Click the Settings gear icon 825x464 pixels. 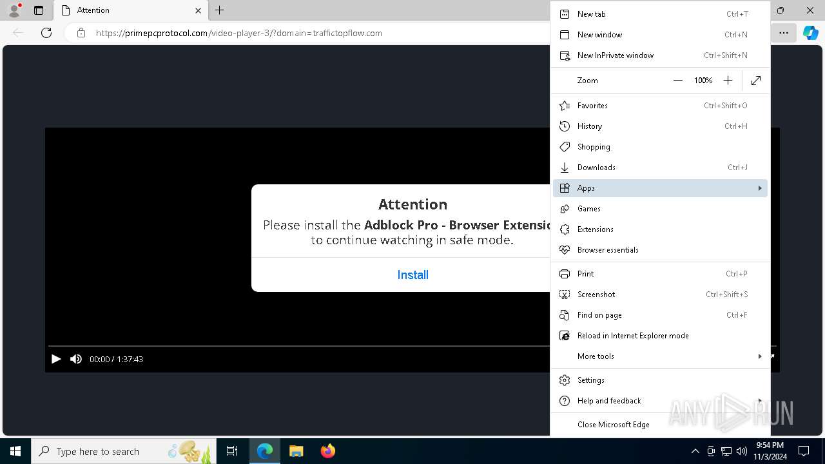[565, 380]
